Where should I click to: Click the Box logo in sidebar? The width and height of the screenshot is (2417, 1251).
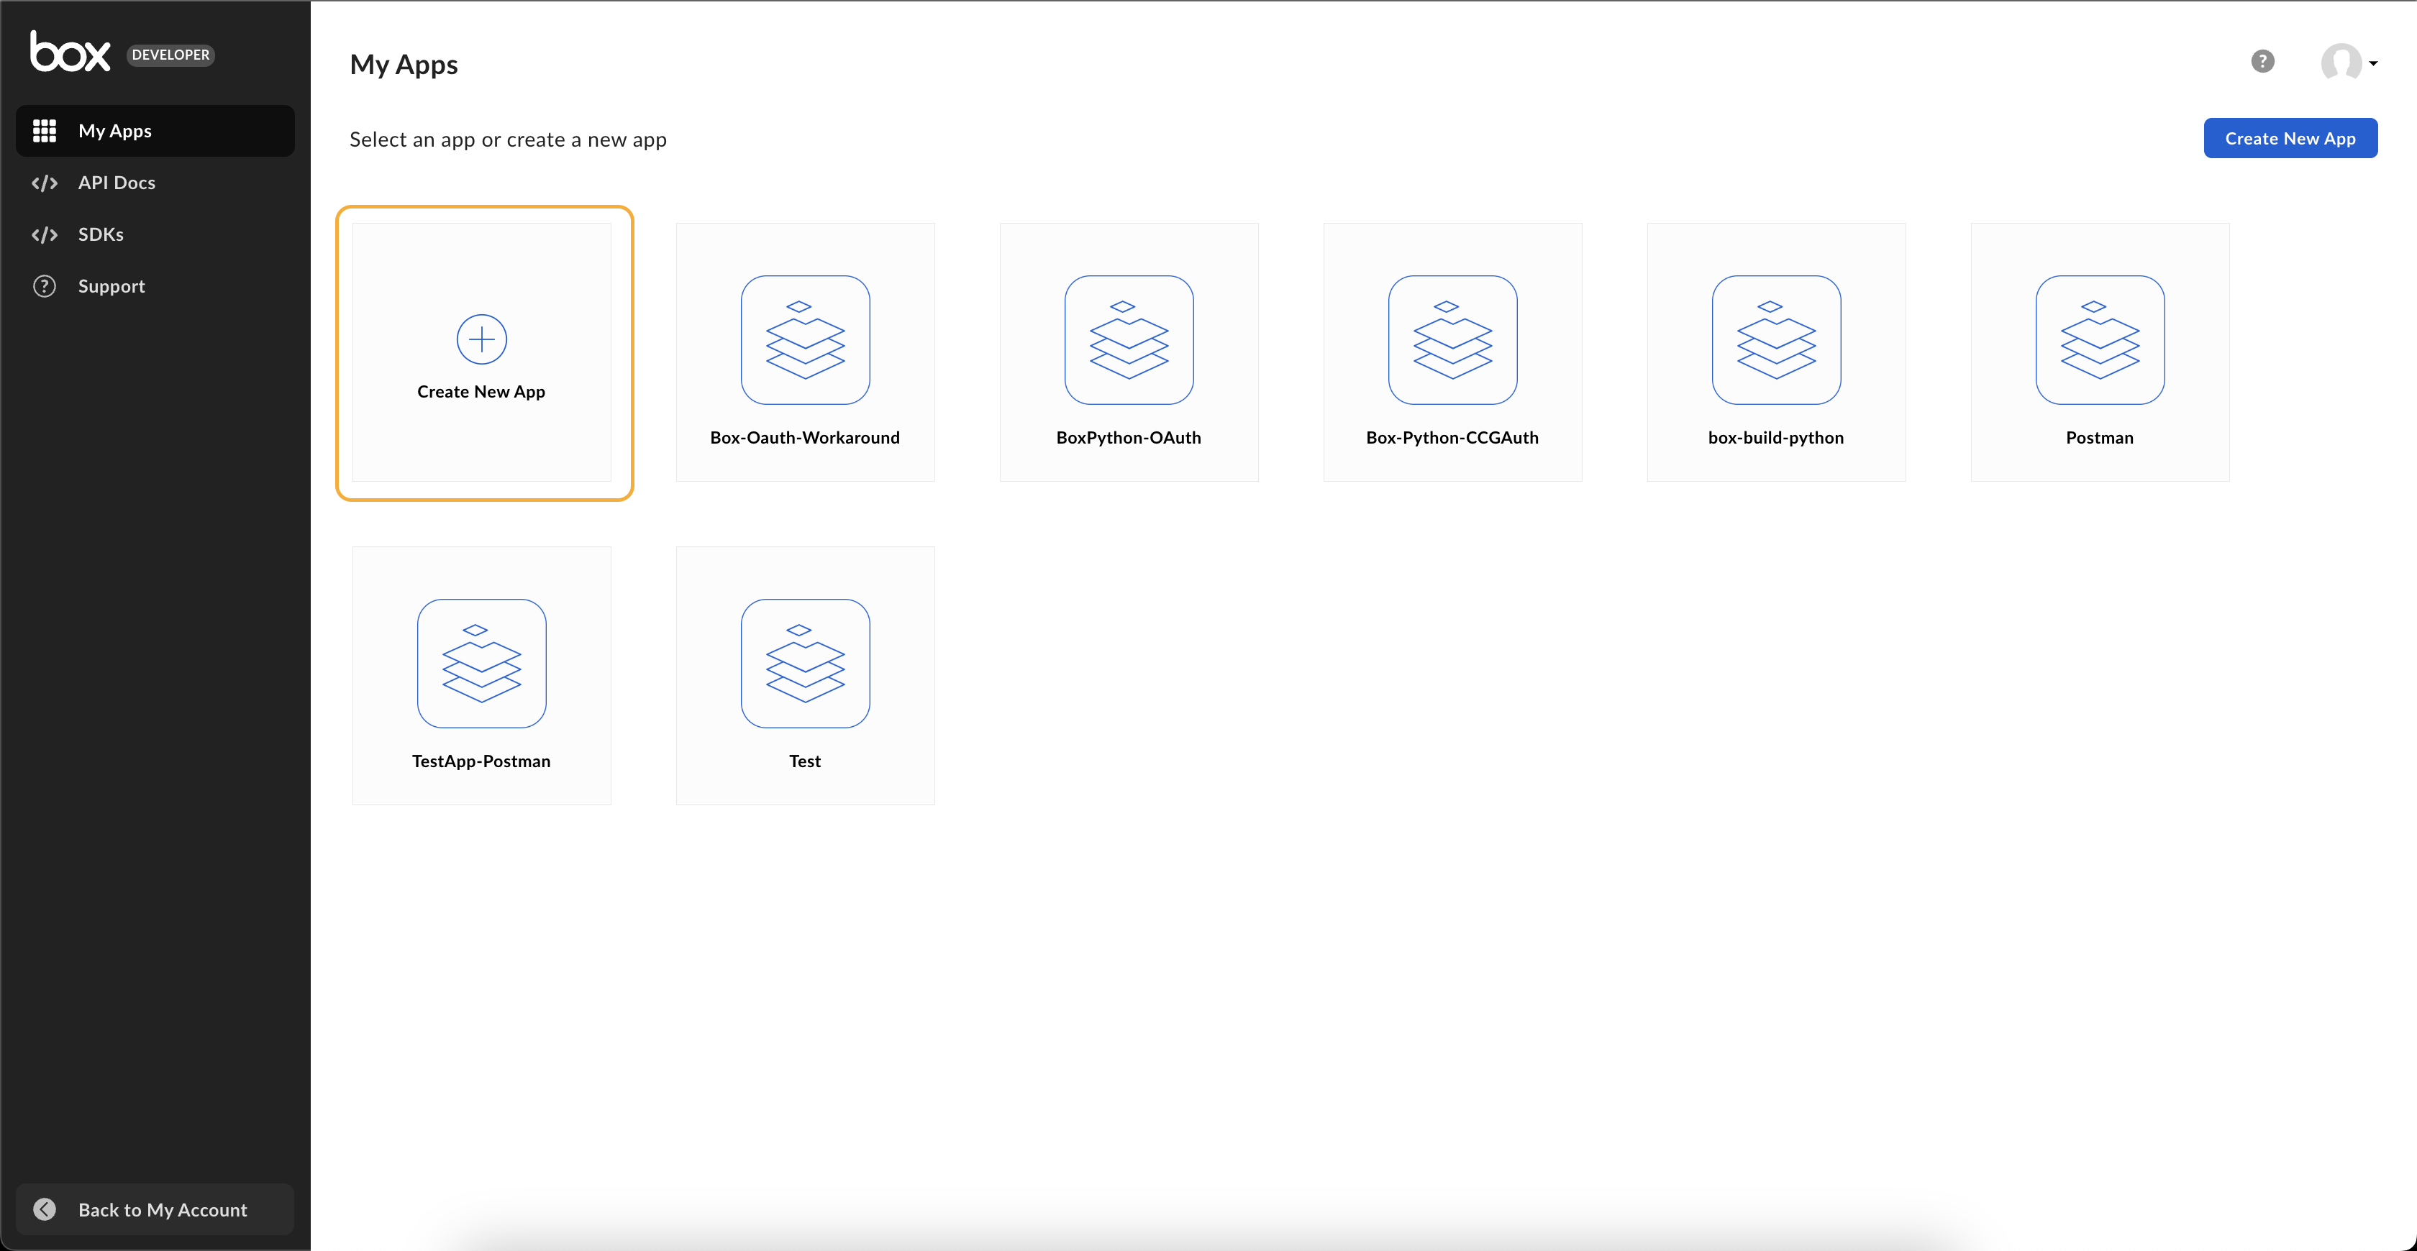[70, 52]
